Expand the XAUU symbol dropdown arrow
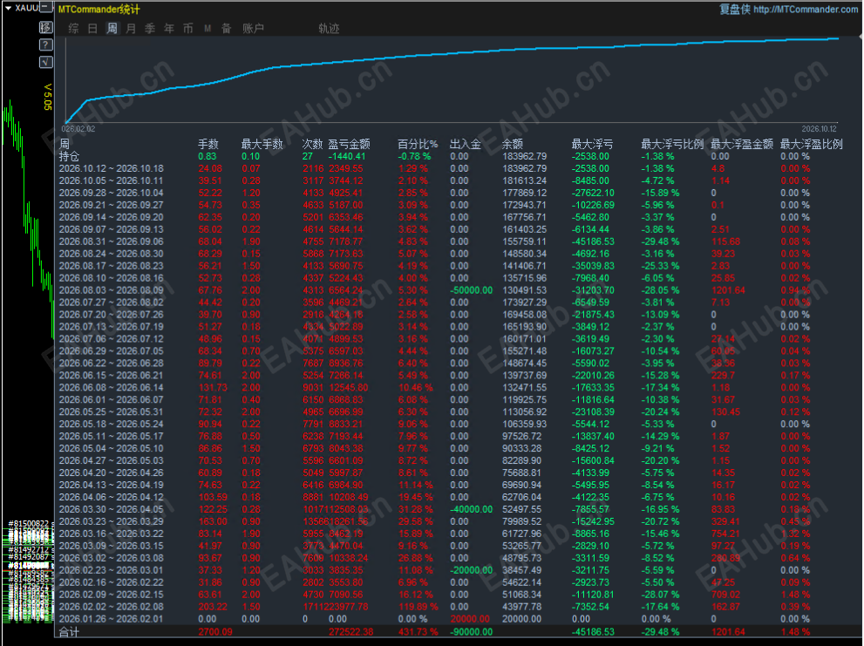This screenshot has width=864, height=646. [8, 8]
